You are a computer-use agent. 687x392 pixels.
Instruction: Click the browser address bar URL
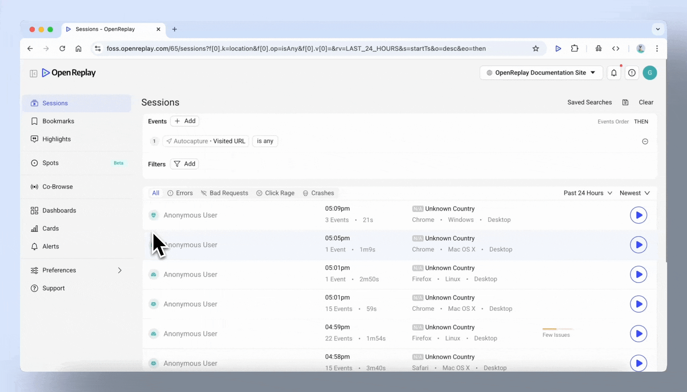click(x=296, y=49)
